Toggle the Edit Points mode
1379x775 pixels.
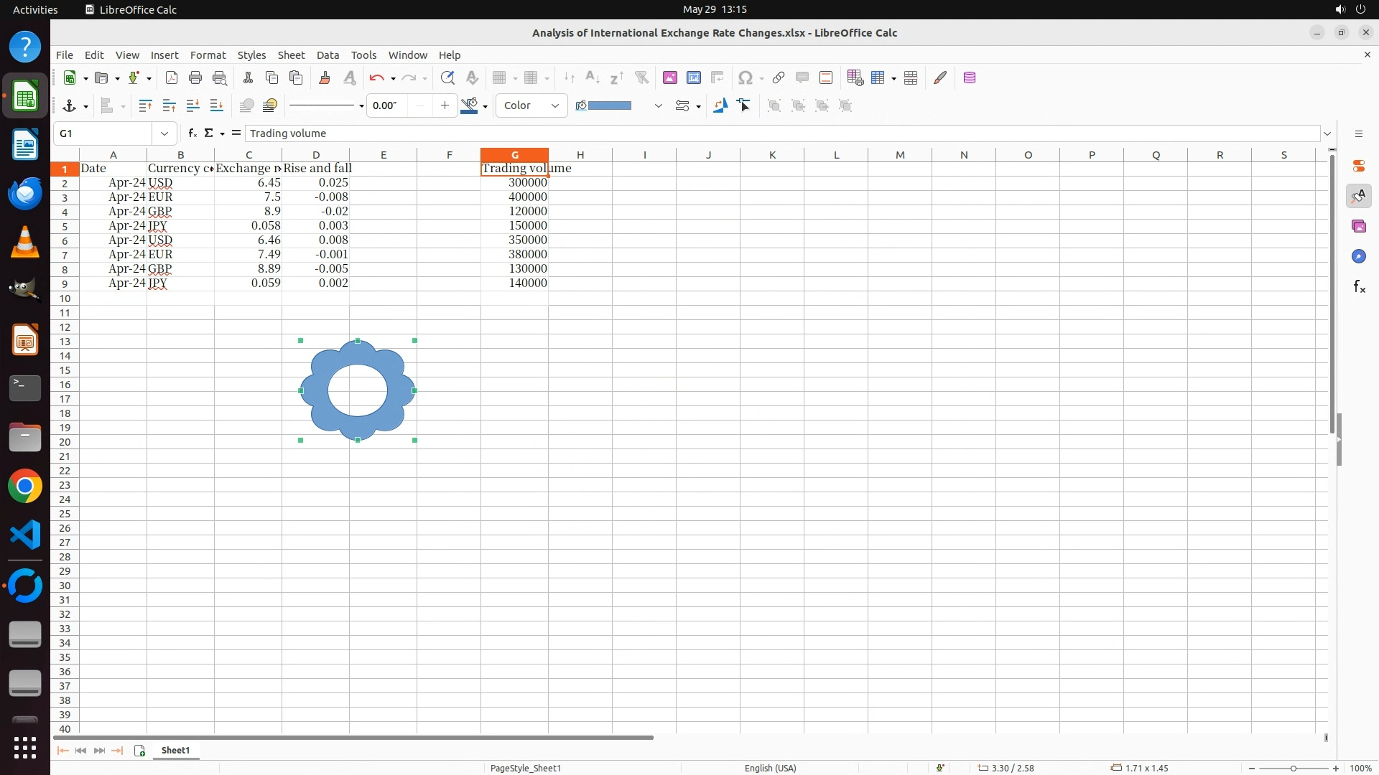(744, 106)
